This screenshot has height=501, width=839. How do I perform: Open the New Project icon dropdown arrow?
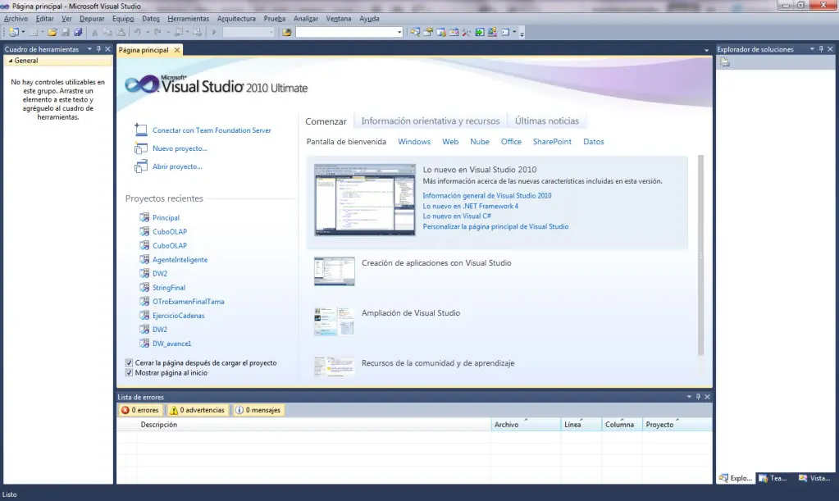(23, 32)
